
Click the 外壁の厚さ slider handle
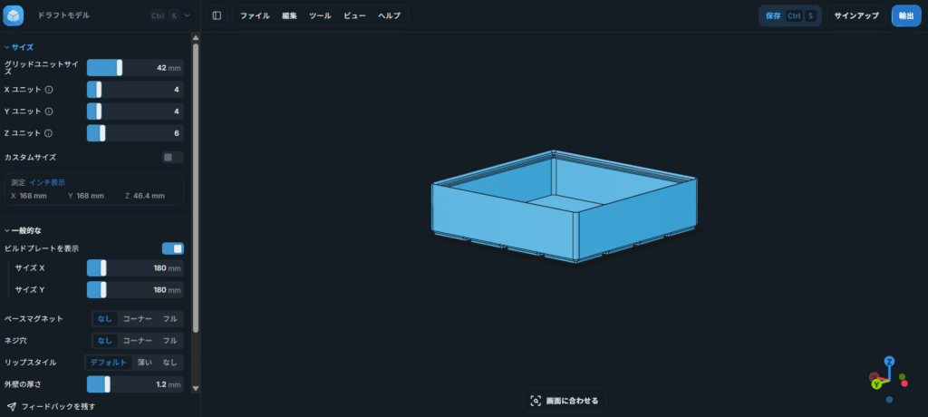click(x=107, y=384)
